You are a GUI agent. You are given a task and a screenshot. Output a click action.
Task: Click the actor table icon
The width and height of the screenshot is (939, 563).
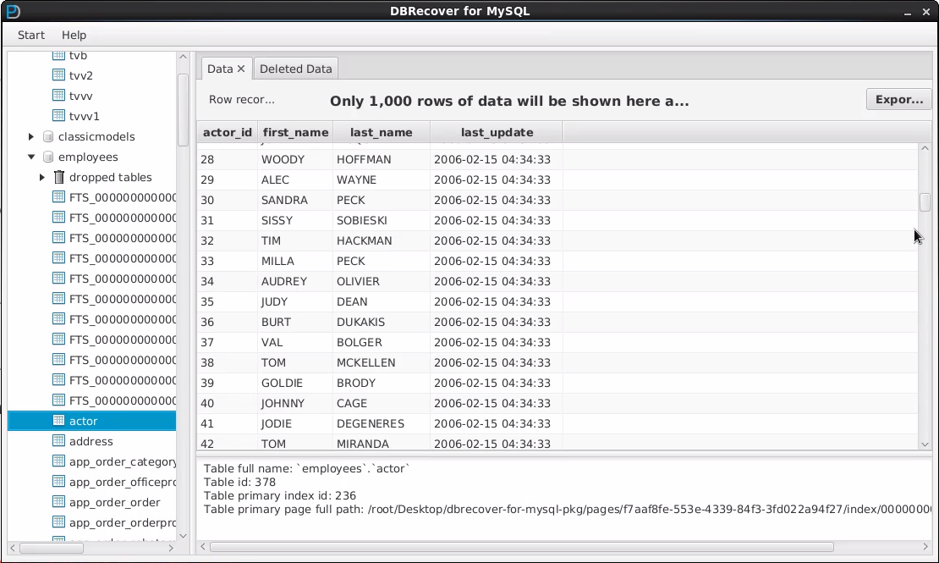click(58, 421)
